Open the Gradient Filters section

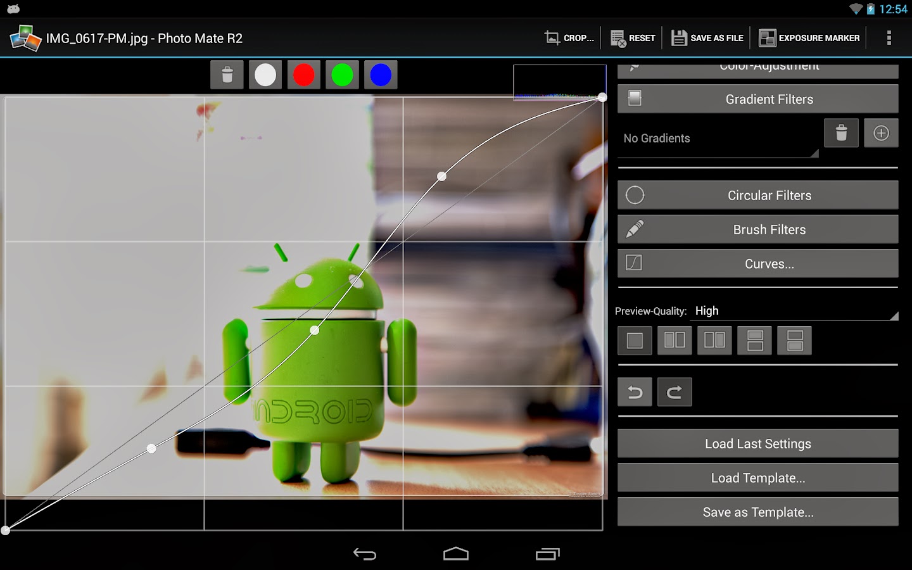pyautogui.click(x=757, y=99)
